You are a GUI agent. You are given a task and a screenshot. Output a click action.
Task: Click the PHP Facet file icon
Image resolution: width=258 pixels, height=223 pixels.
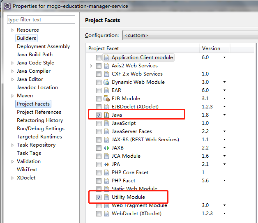(106, 181)
